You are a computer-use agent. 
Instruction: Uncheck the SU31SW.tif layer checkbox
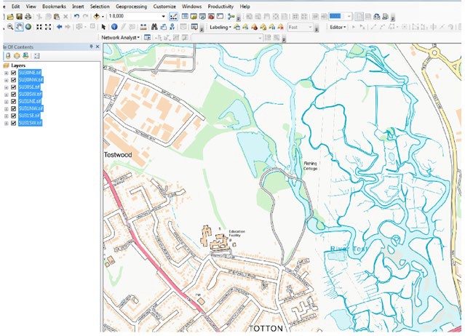14,123
